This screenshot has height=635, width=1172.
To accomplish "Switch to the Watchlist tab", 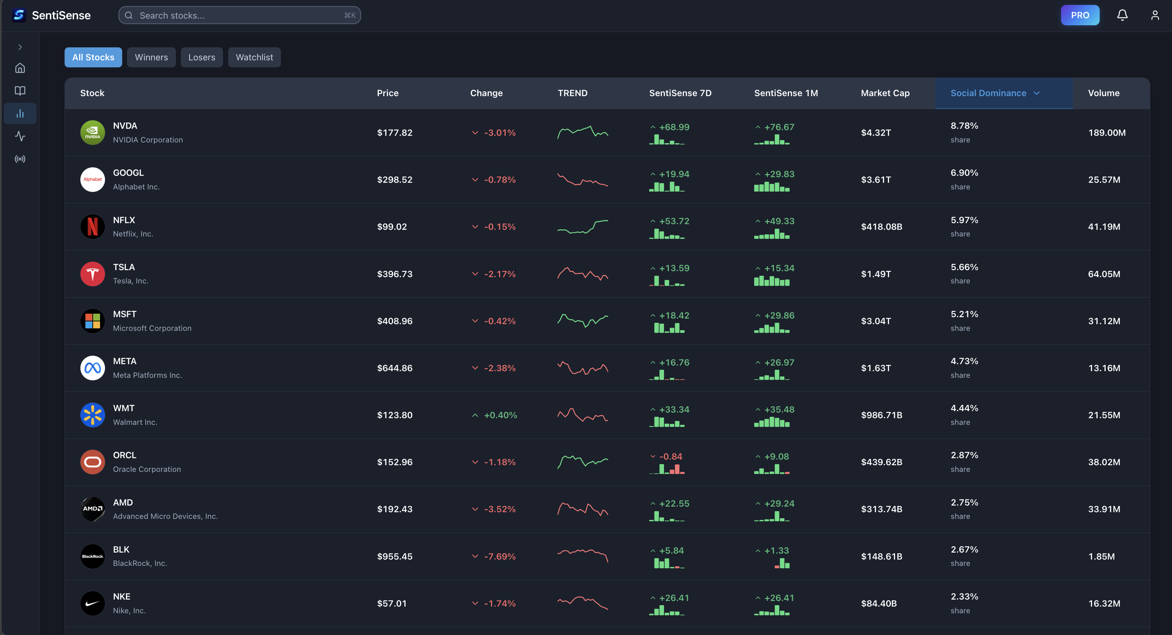I will pyautogui.click(x=254, y=57).
